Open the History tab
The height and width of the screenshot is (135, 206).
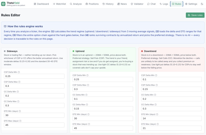click(x=108, y=4)
